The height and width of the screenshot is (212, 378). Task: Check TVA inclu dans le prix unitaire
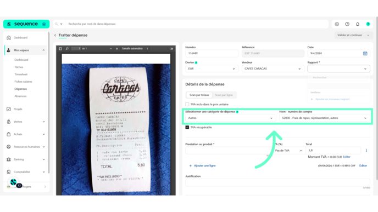187,104
